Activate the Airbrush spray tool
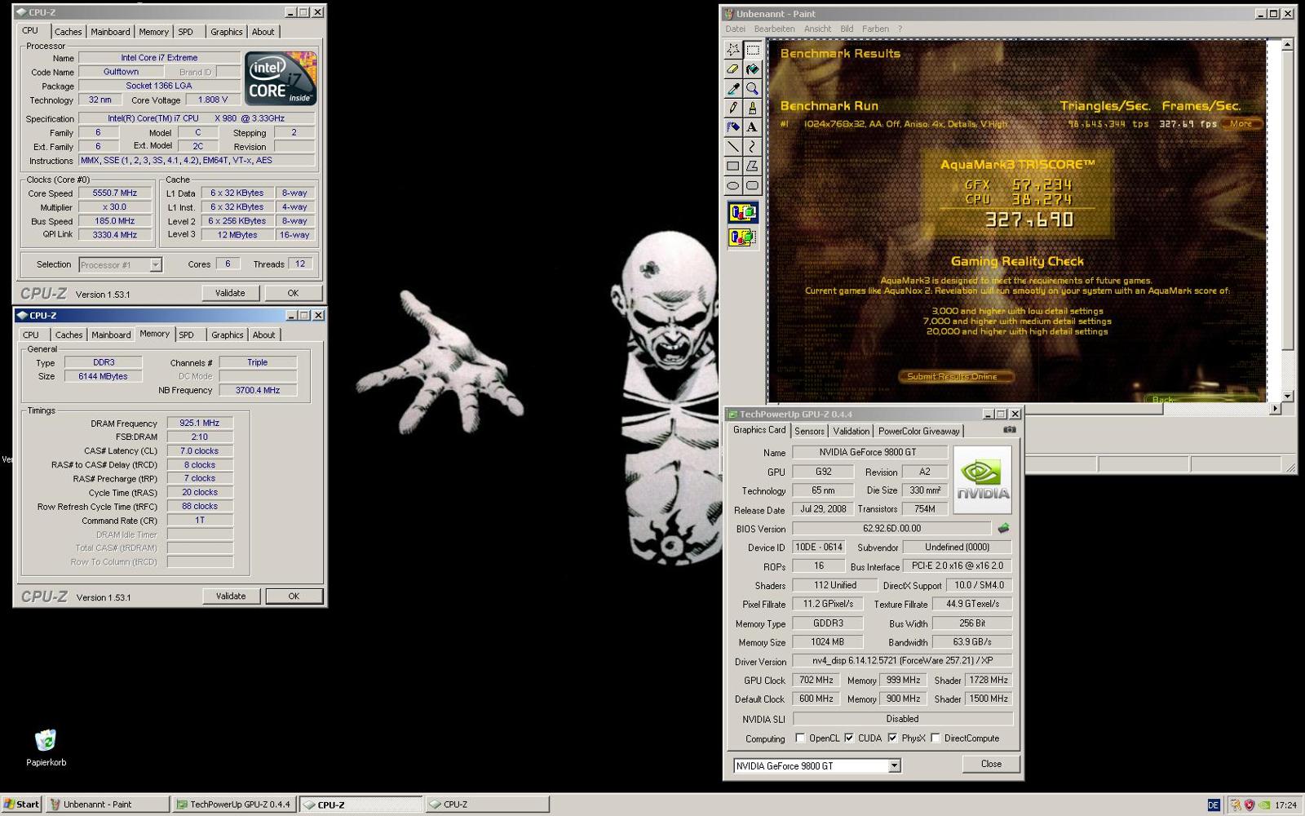The image size is (1305, 816). [733, 127]
